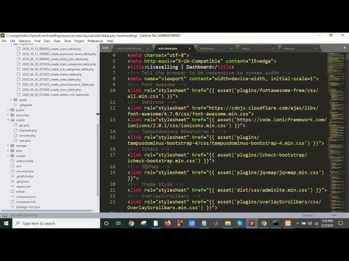Screen dimensions: 349x261
Task: Open create_sellers_info_table.php migration
Action: click(56, 95)
